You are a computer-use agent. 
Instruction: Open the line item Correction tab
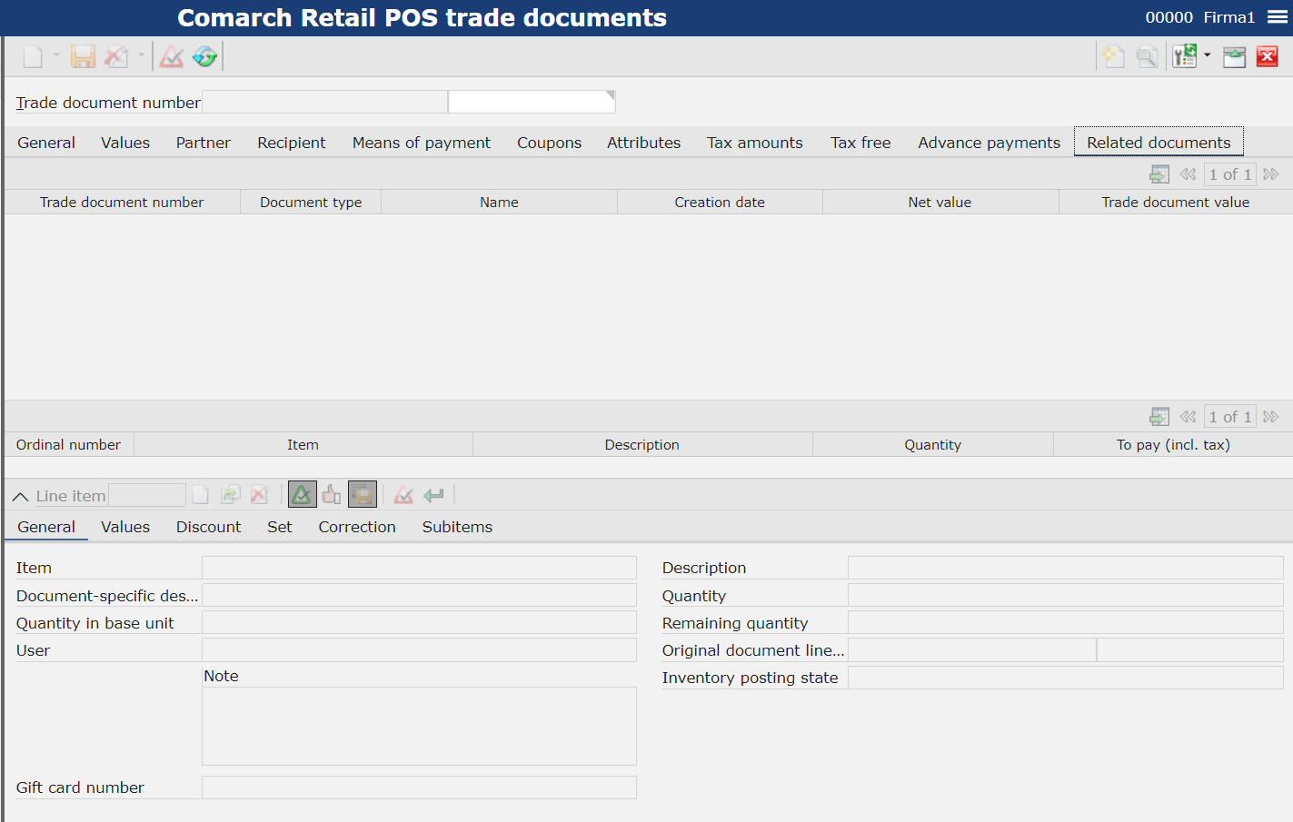pos(357,527)
